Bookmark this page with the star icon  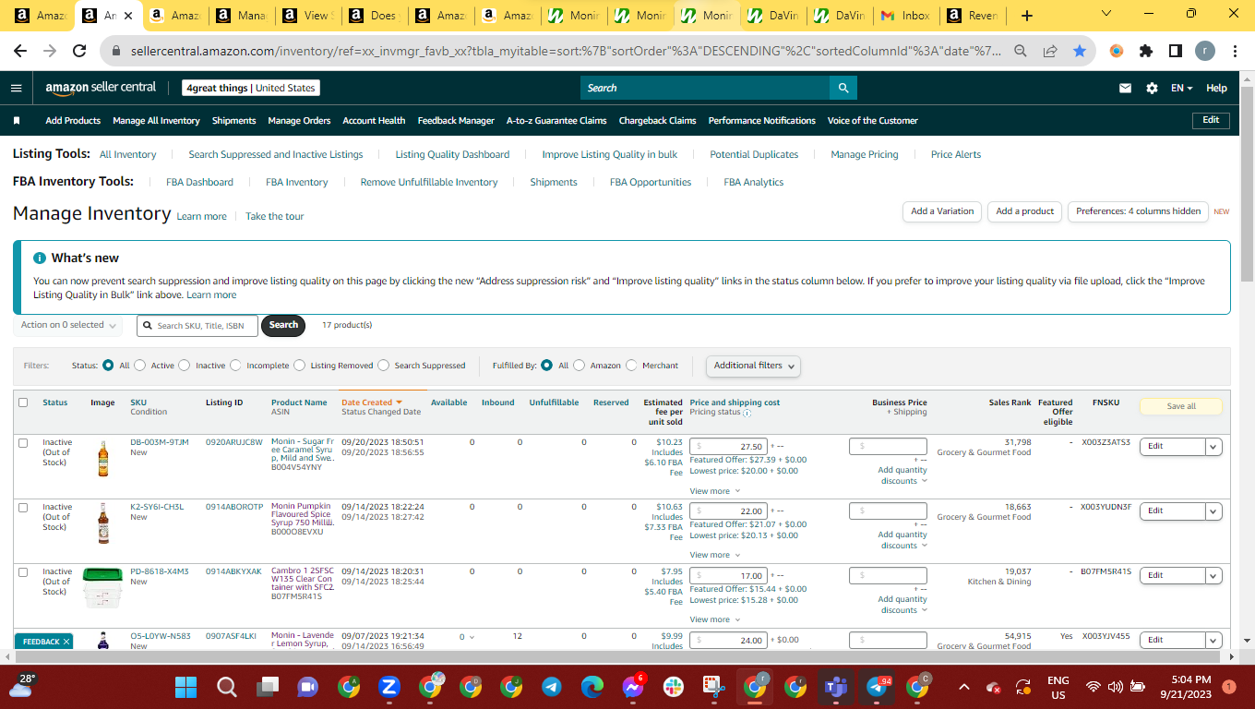point(1080,51)
